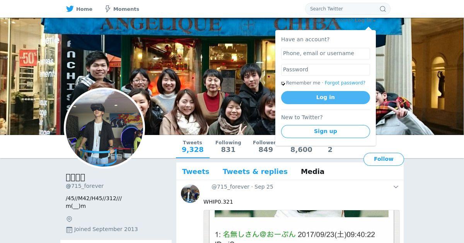Viewport: 464px width, 243px height.
Task: Click the Phone, email or username field
Action: (326, 53)
